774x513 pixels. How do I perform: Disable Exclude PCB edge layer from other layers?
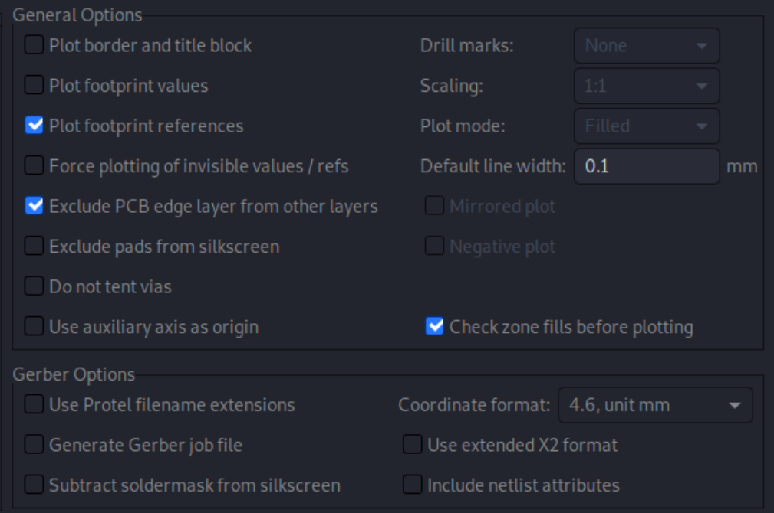(34, 206)
